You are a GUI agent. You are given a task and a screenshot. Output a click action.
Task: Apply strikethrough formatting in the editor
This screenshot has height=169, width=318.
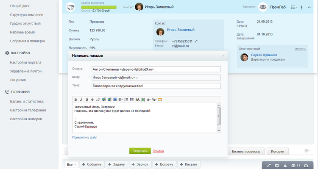92,100
